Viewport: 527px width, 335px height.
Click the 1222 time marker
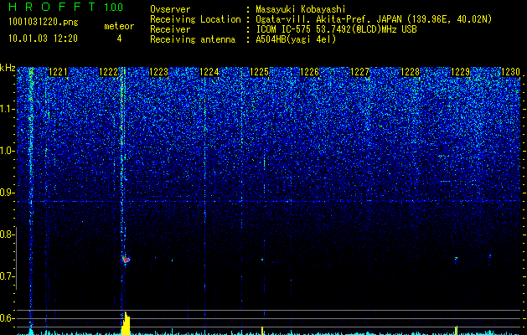(108, 72)
